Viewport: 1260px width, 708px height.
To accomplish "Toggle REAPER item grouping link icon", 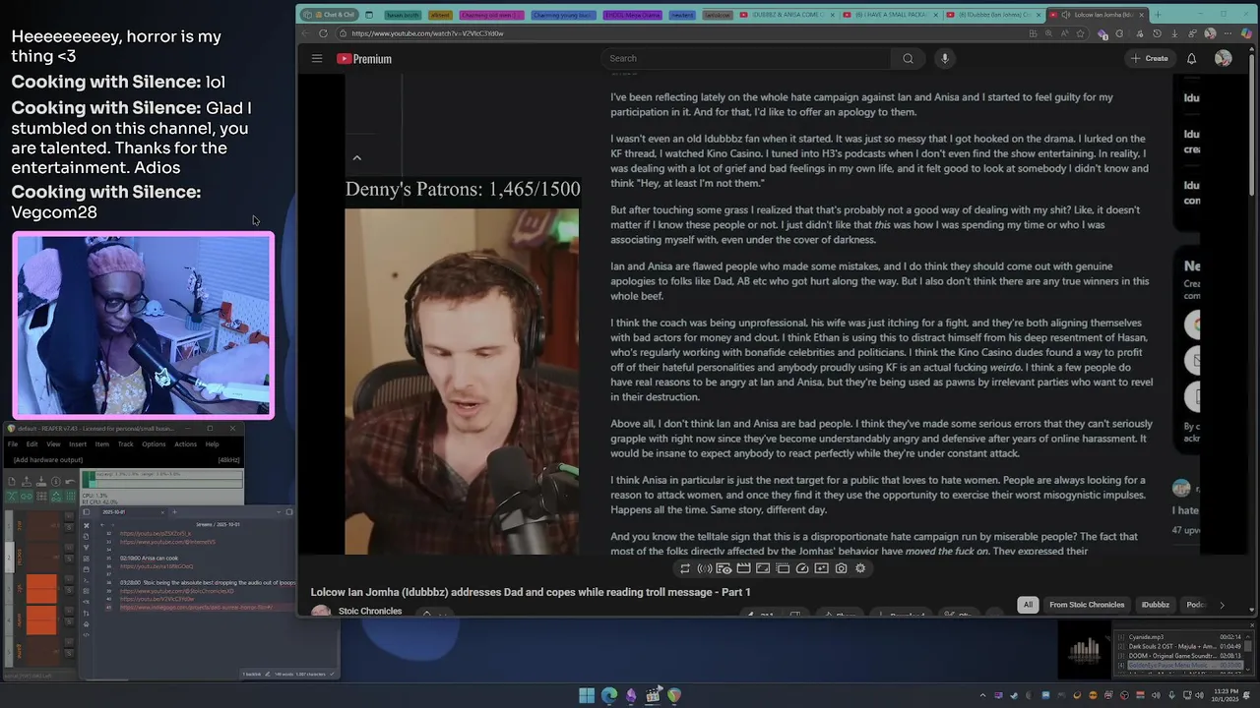I will point(27,497).
